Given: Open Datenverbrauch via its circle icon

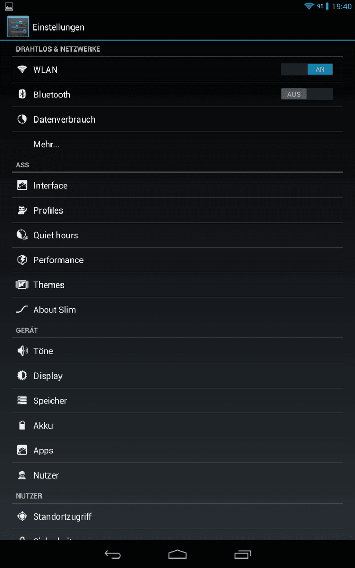Looking at the screenshot, I should click(22, 119).
